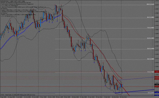Click the FXDD - MetaTrader copyright text
The height and width of the screenshot is (98, 159).
pyautogui.click(x=18, y=95)
